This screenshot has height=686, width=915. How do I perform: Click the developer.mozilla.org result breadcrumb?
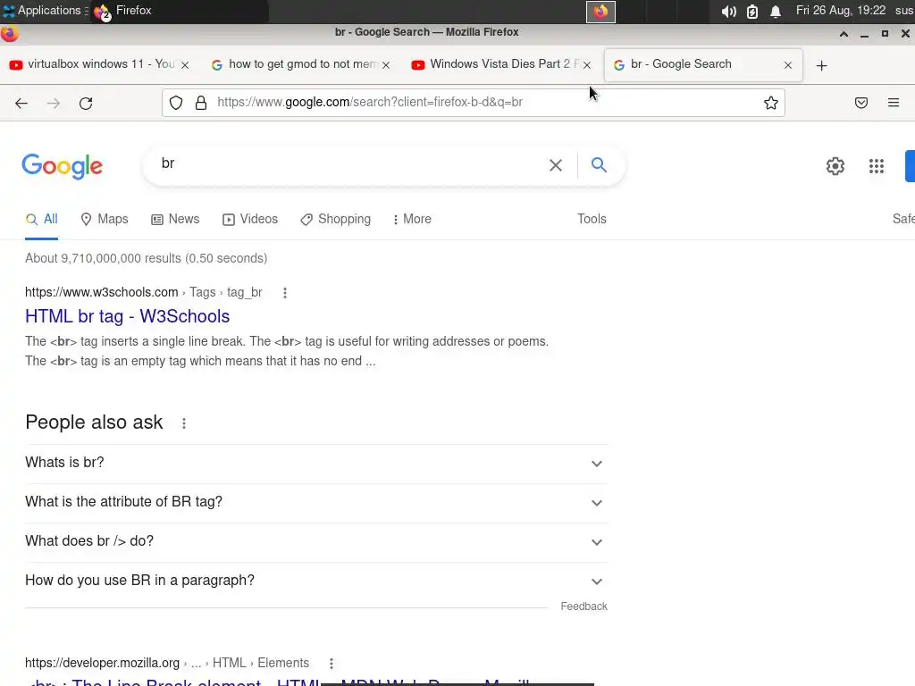pos(167,664)
